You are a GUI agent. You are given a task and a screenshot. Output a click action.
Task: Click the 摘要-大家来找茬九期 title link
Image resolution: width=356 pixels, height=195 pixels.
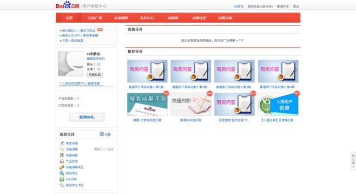click(x=147, y=120)
